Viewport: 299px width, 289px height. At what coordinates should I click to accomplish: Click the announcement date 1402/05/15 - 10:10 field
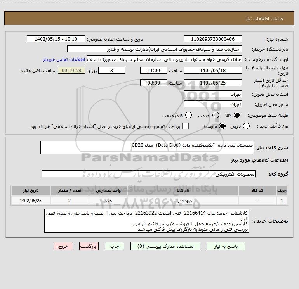[56, 39]
